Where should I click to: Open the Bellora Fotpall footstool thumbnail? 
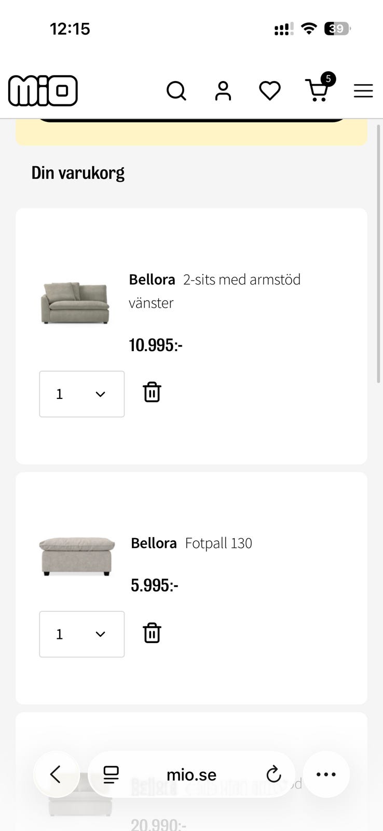point(77,556)
